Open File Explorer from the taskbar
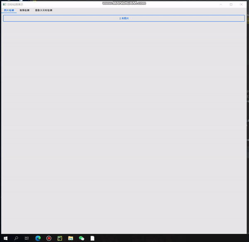The image size is (249, 242). 71,238
